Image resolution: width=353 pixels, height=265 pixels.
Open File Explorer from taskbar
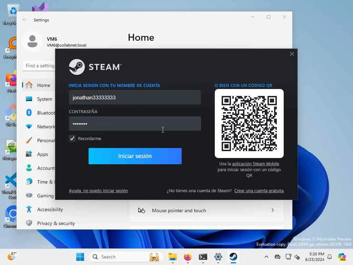pyautogui.click(x=173, y=257)
